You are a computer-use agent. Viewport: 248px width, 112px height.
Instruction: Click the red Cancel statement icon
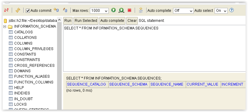129,10
